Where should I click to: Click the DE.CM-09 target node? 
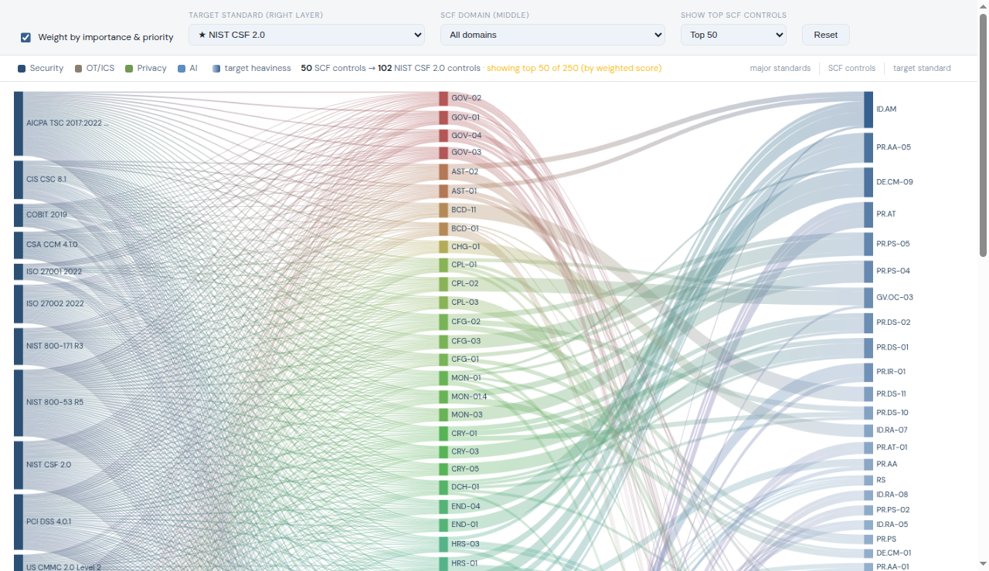pos(868,182)
